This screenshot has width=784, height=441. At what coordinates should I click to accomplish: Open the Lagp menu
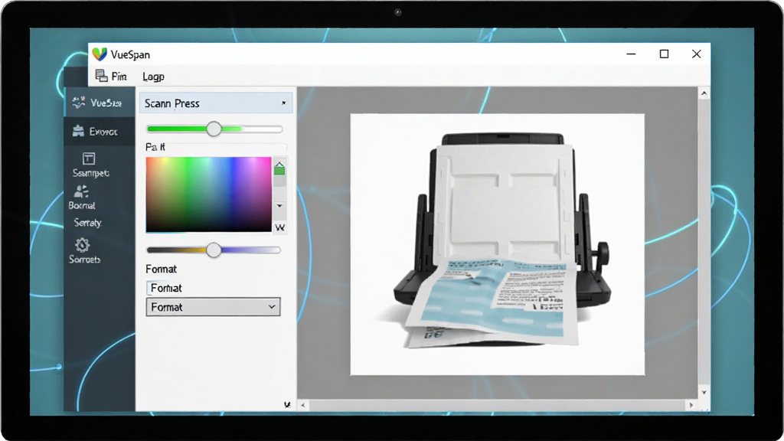pyautogui.click(x=153, y=77)
